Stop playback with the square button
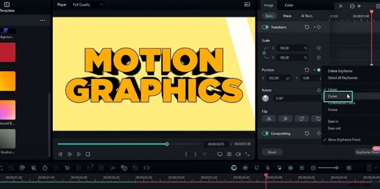 click(88, 154)
